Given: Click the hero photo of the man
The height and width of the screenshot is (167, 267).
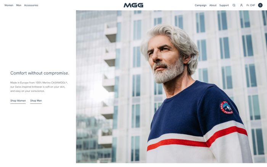Looking at the screenshot, I should point(171,87).
